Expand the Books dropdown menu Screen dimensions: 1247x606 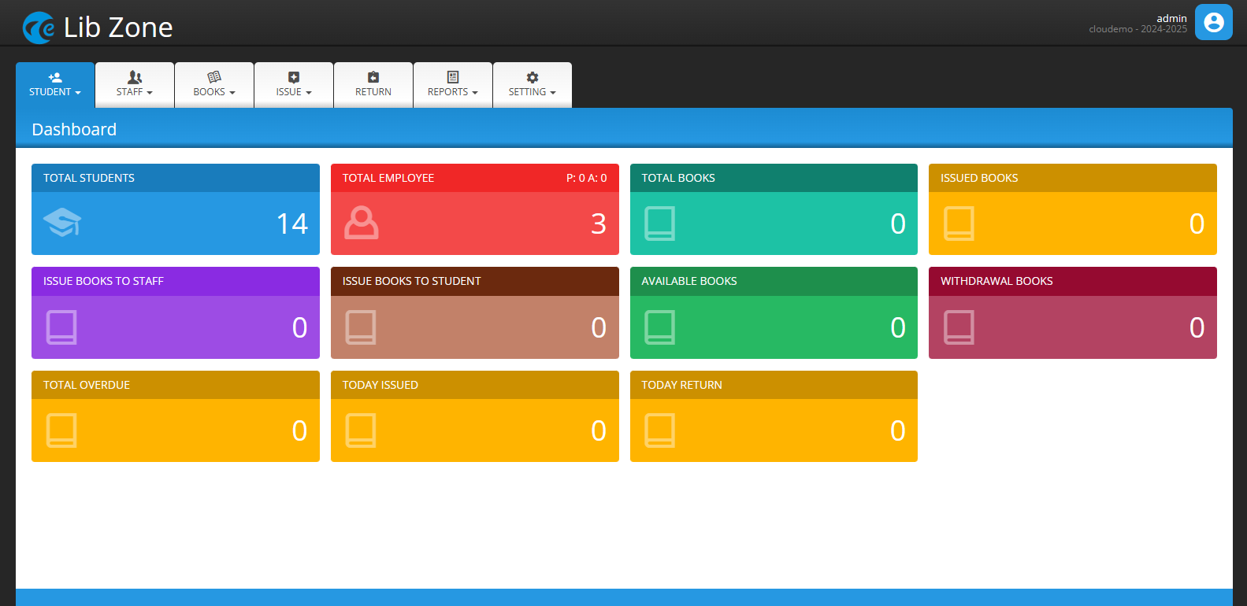point(214,85)
